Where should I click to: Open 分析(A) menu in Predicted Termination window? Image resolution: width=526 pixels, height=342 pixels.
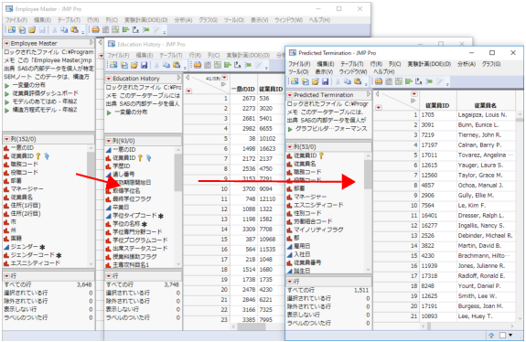467,64
